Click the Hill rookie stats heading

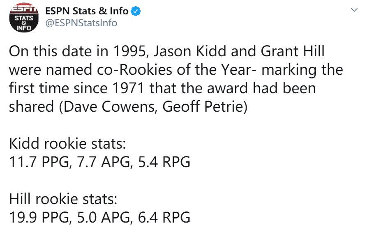(x=63, y=199)
